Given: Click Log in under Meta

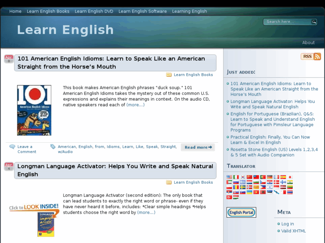Looking at the screenshot, I should coord(287,224).
